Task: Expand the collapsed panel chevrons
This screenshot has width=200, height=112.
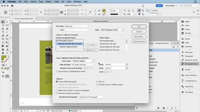Action: click(175, 43)
